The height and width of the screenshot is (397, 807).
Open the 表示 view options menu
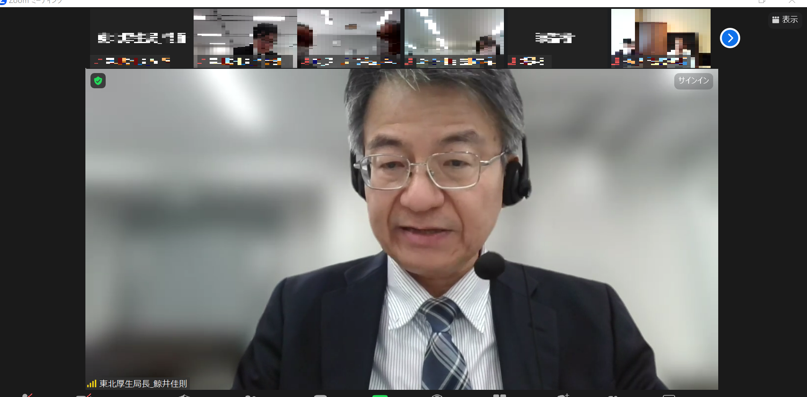pos(785,19)
